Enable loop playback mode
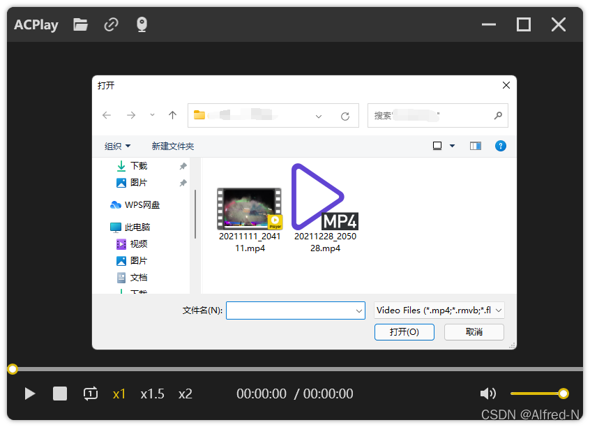This screenshot has height=427, width=590. (90, 394)
